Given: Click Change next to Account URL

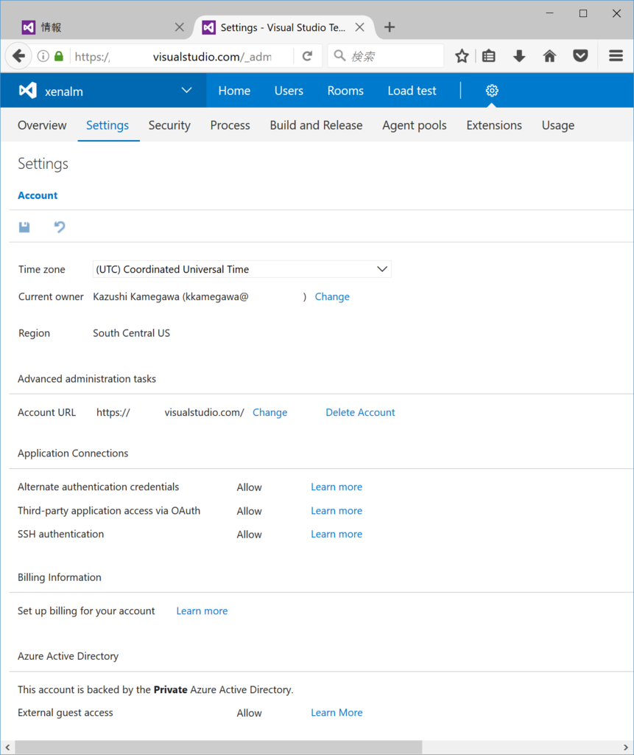Looking at the screenshot, I should [x=270, y=412].
